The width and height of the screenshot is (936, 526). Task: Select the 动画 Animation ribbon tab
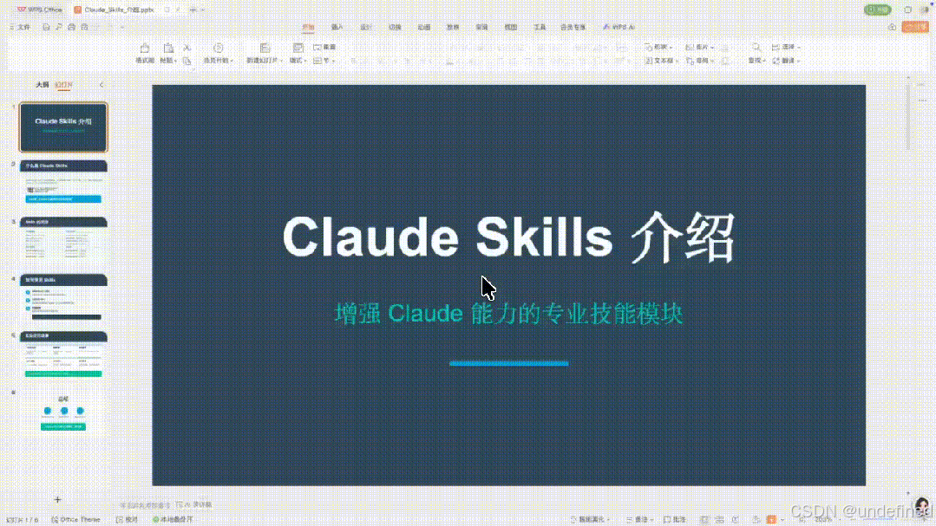[x=424, y=28]
